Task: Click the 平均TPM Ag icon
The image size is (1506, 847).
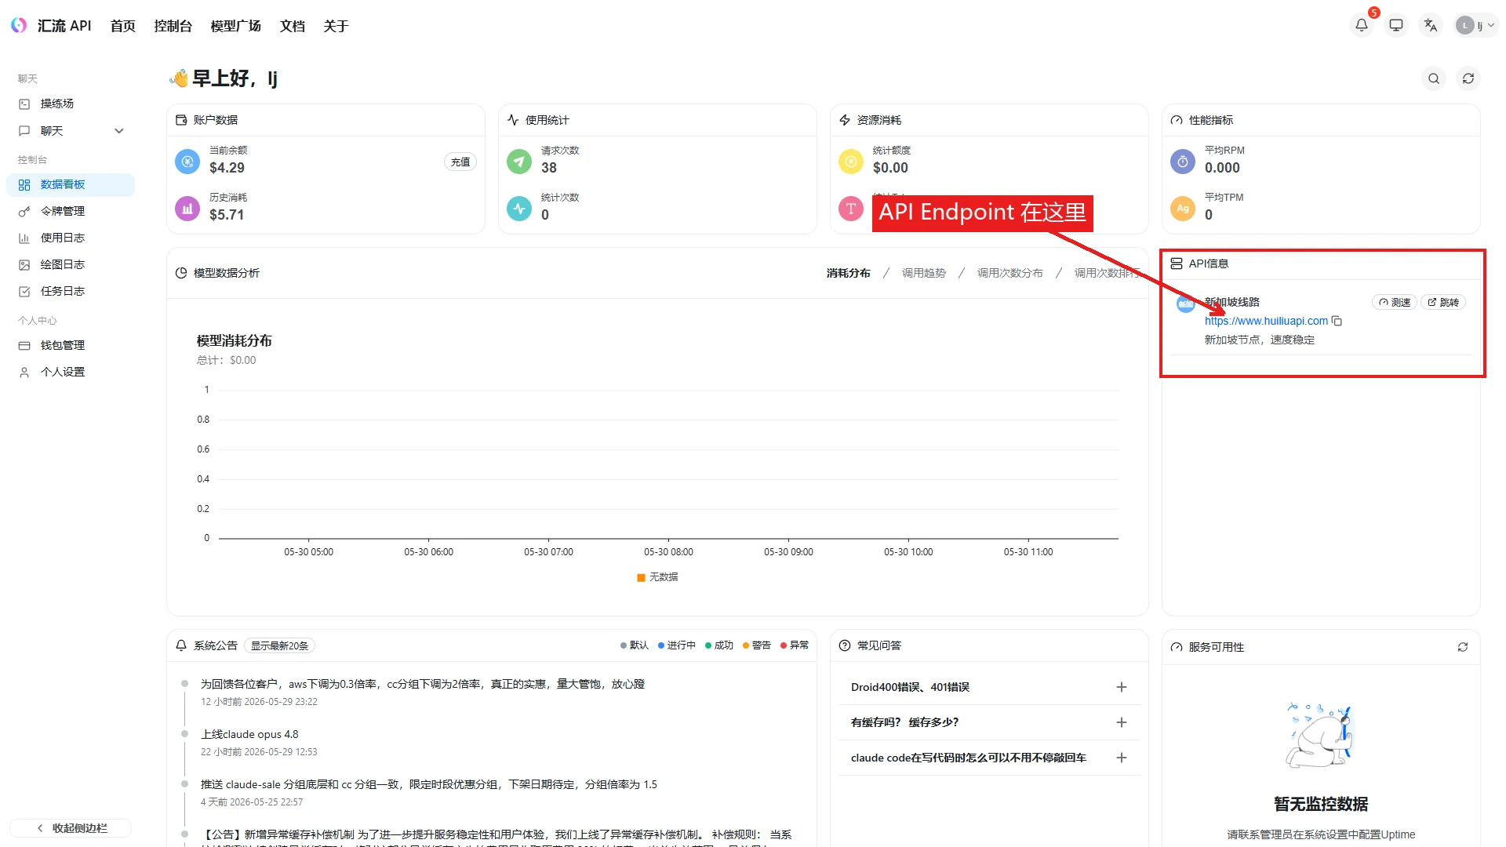Action: pos(1183,209)
